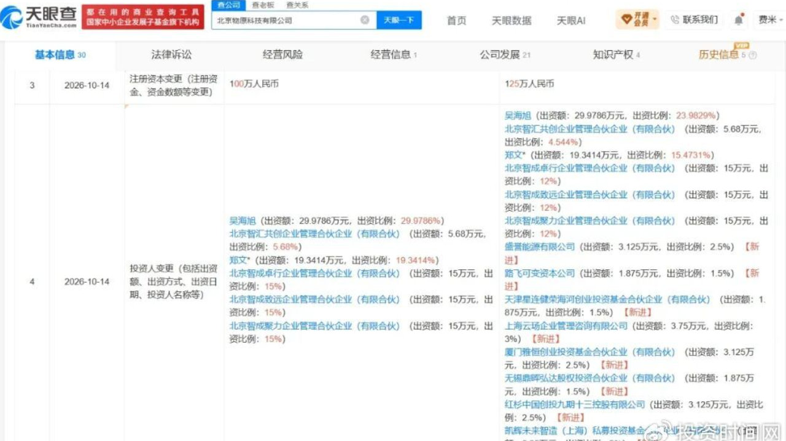
Task: Go to 首页 in the top navigation
Action: [456, 20]
